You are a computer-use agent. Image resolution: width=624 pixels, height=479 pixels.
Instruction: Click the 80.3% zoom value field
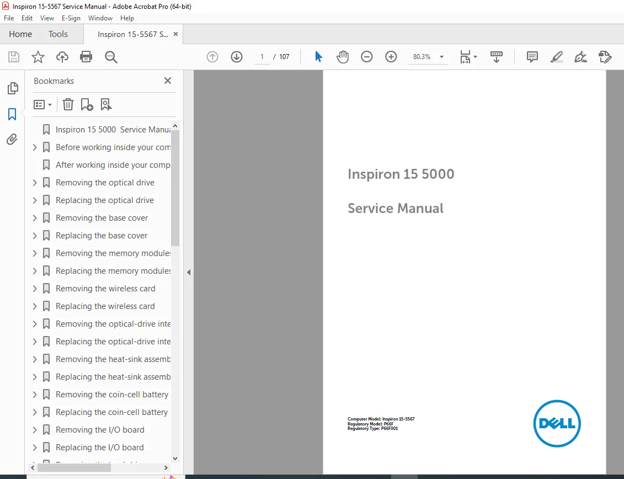pos(422,57)
